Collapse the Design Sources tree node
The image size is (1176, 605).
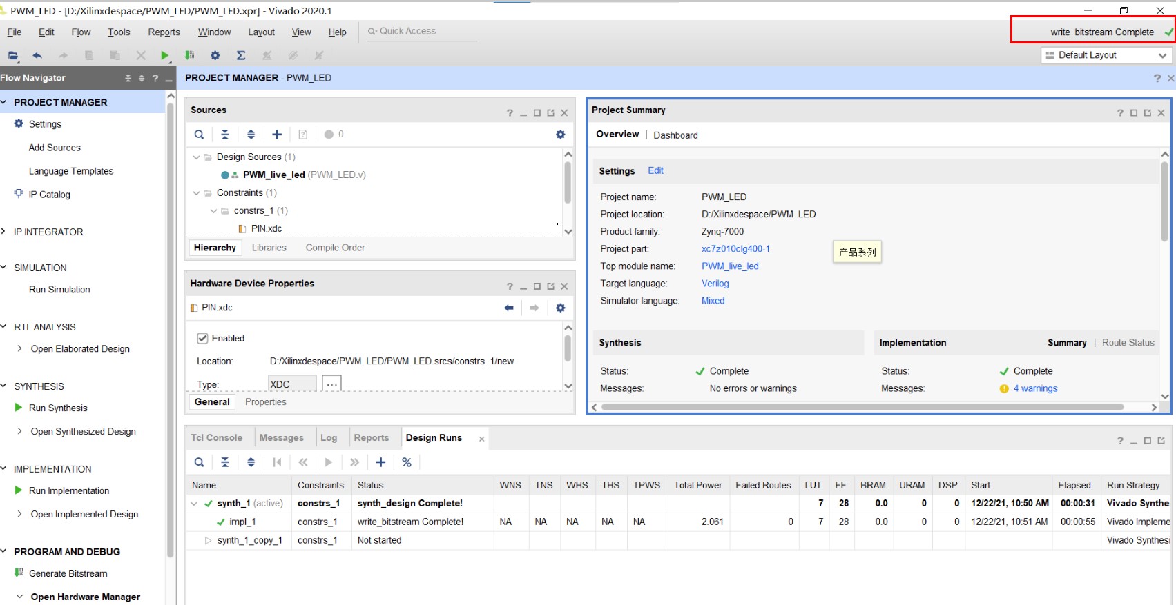pyautogui.click(x=197, y=157)
